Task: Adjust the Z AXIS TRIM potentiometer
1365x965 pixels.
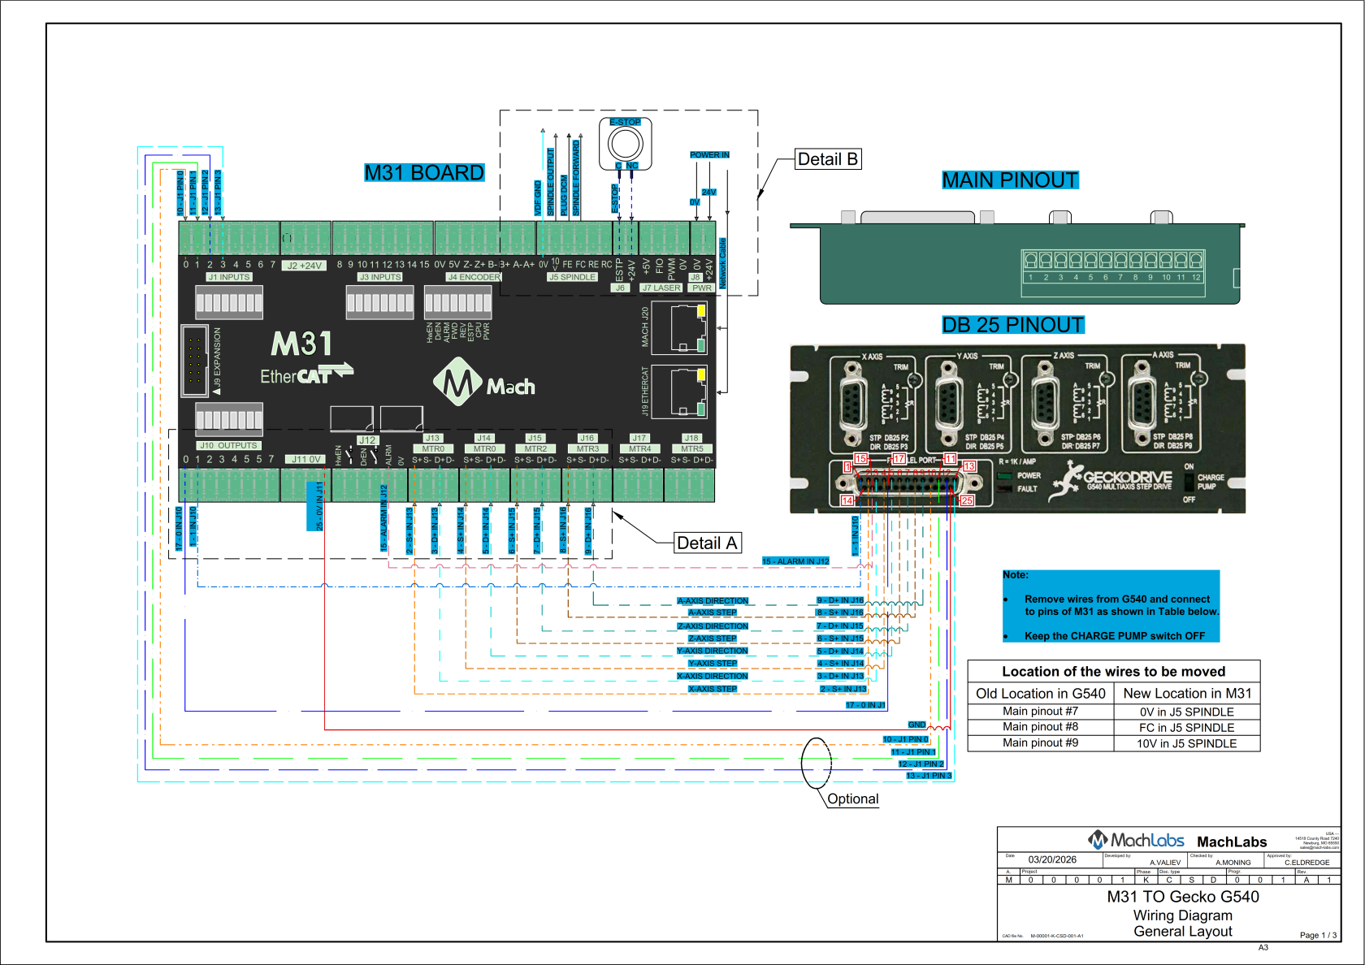Action: point(1106,379)
